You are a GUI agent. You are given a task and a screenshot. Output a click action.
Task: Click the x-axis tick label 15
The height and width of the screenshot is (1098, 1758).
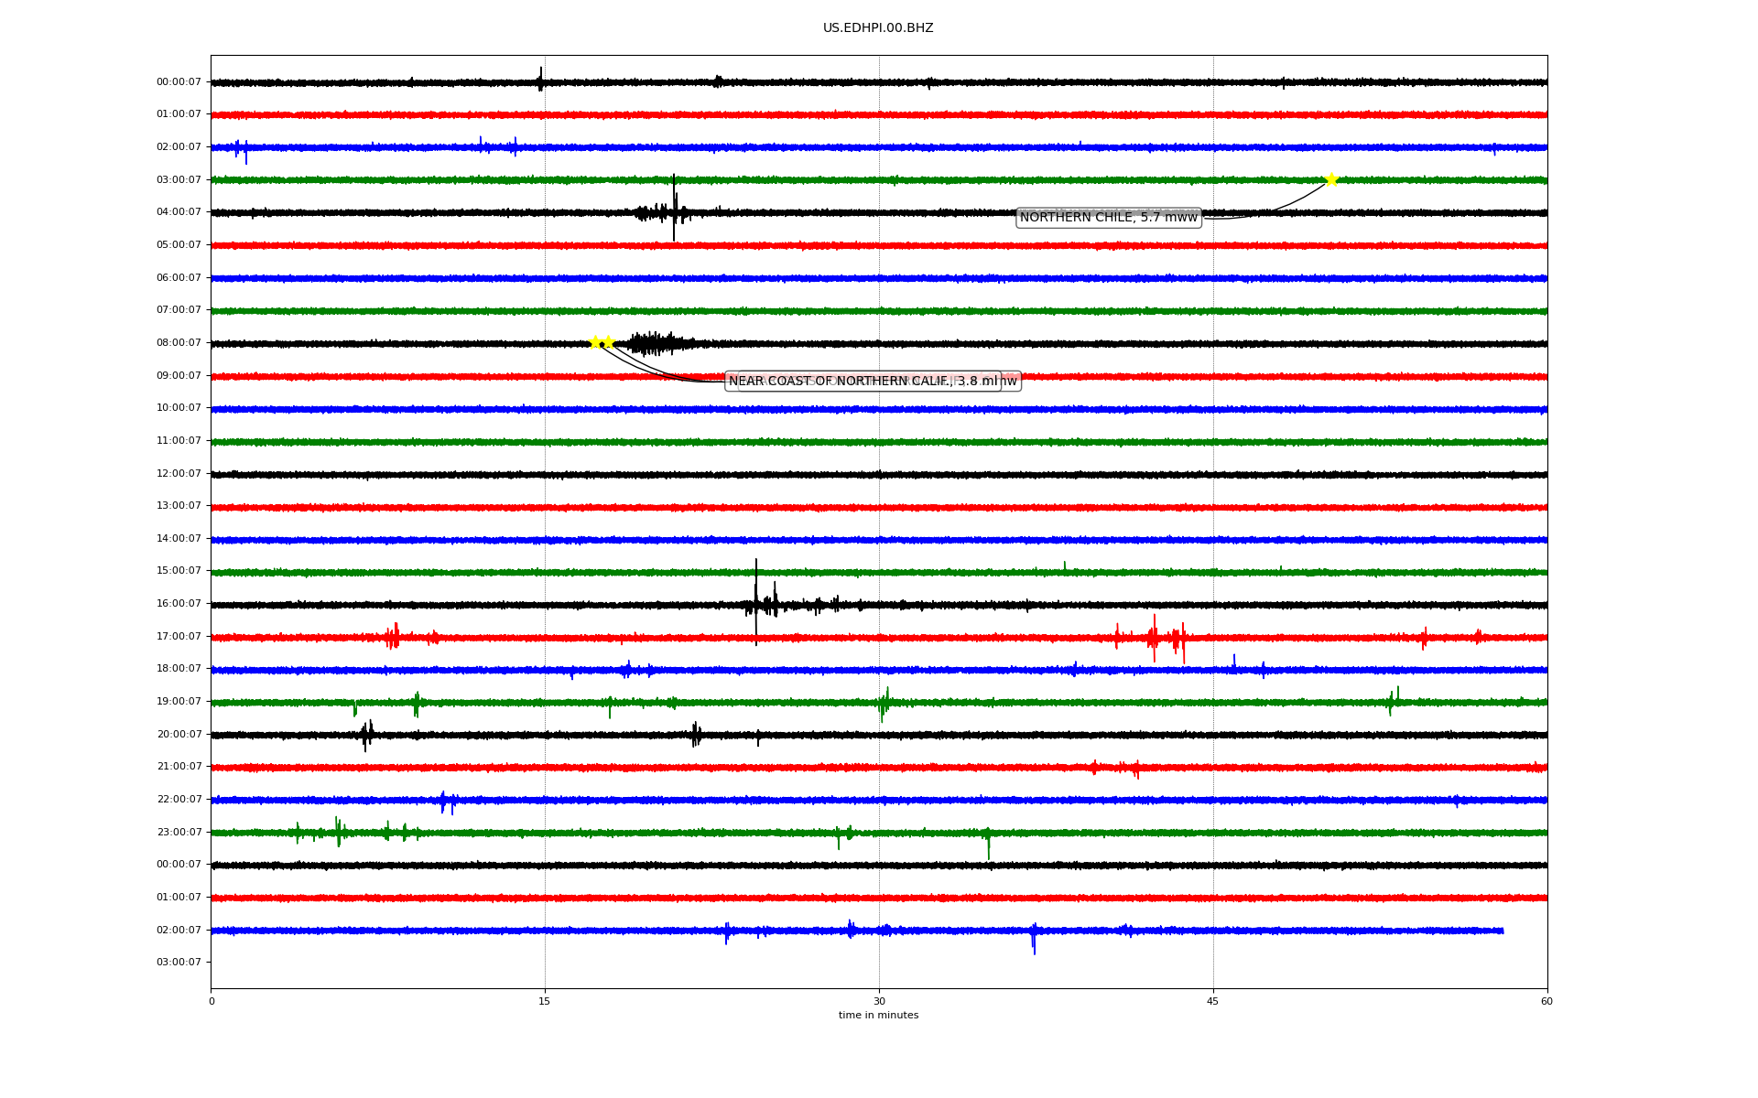pyautogui.click(x=545, y=1002)
